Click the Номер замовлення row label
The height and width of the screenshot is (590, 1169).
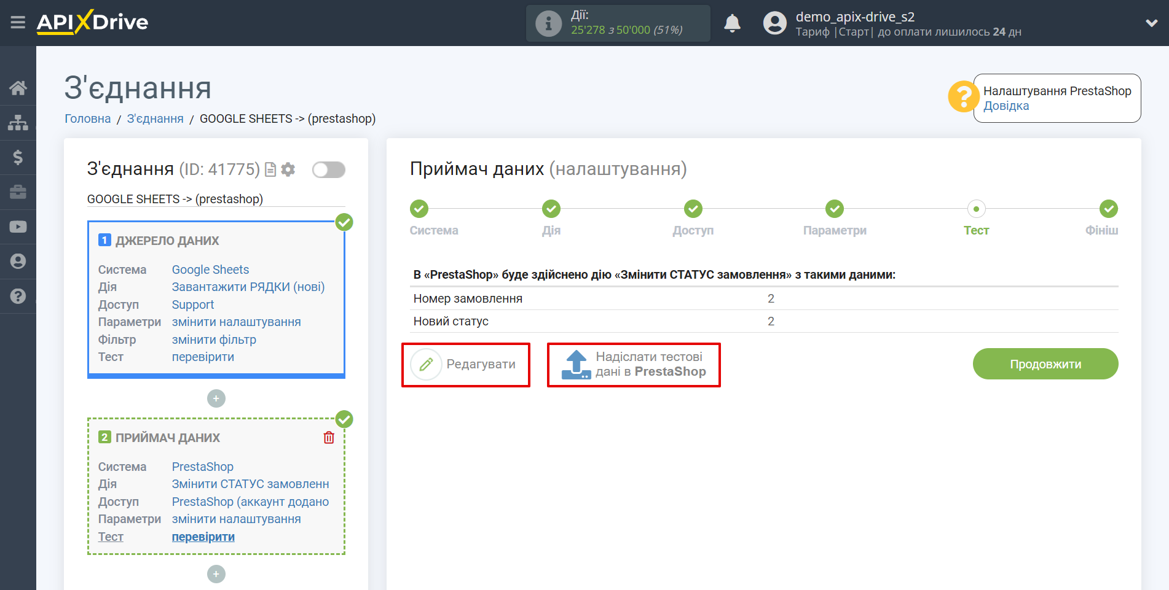click(x=468, y=298)
